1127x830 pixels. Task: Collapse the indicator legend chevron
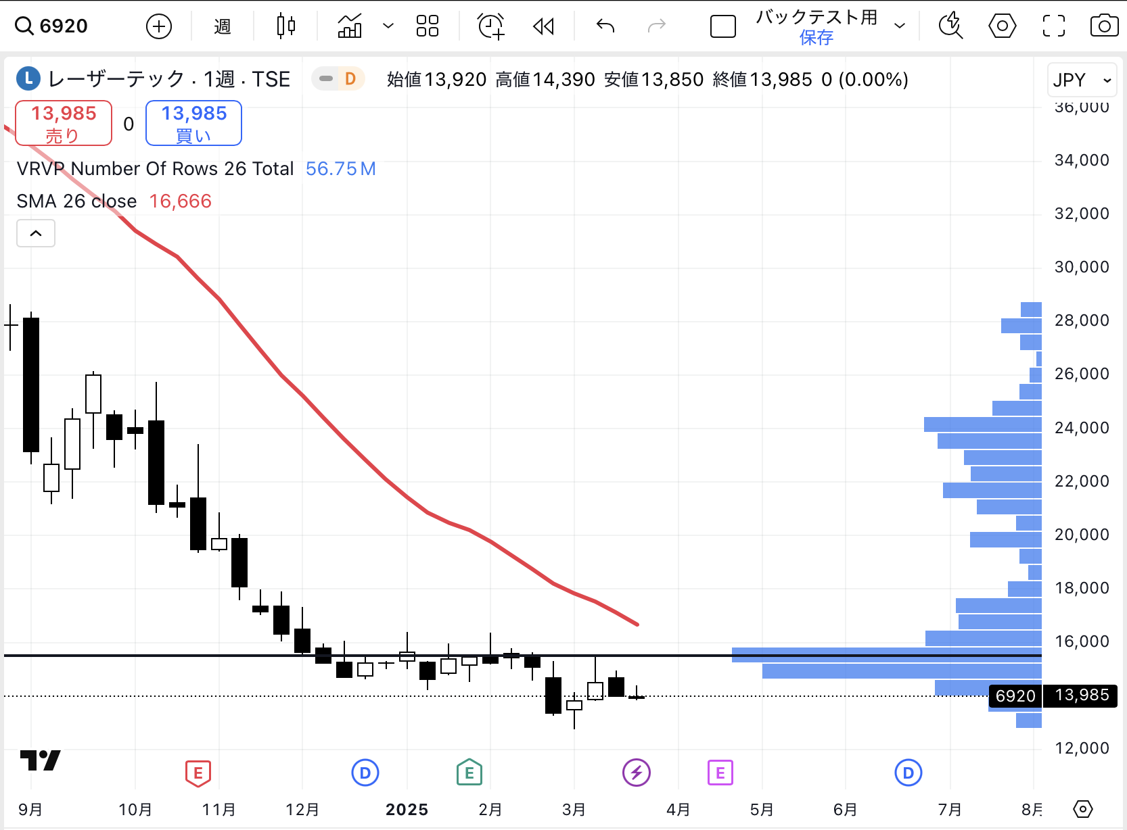coord(36,233)
